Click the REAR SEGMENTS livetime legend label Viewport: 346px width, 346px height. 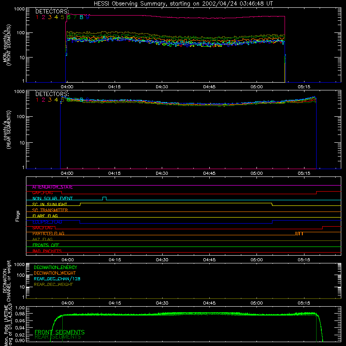point(58,337)
